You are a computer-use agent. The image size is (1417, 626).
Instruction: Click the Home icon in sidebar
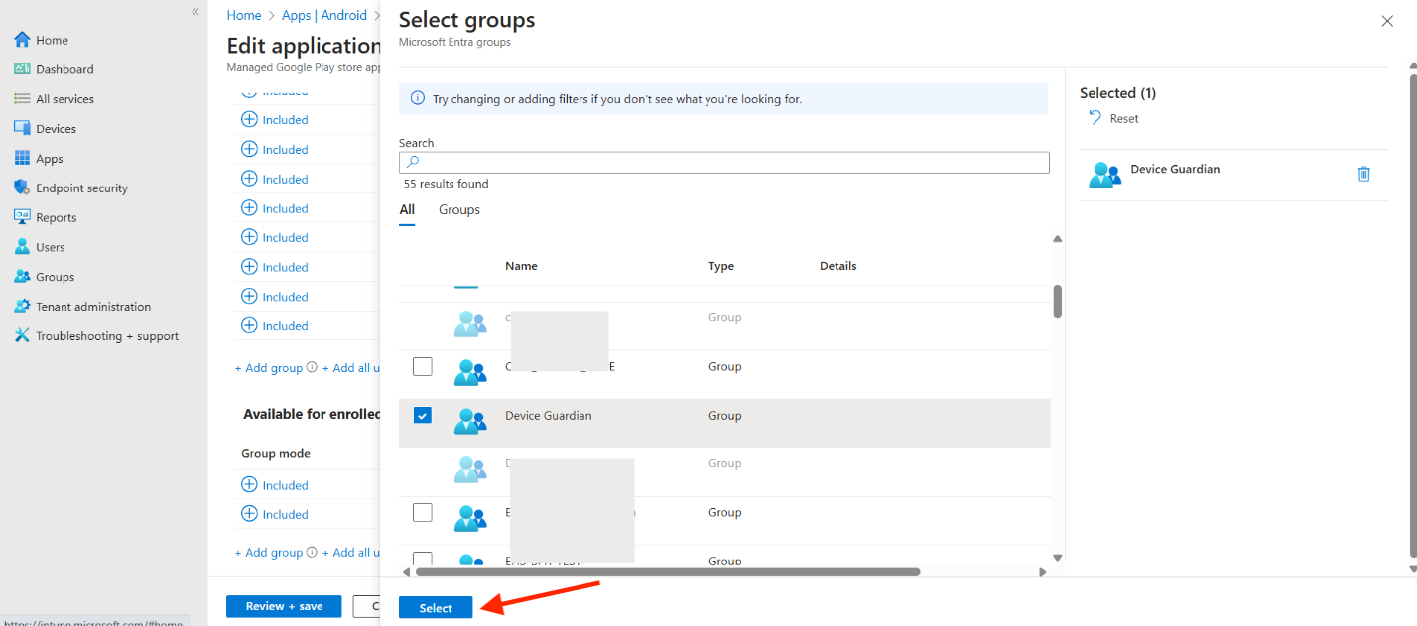coord(22,40)
